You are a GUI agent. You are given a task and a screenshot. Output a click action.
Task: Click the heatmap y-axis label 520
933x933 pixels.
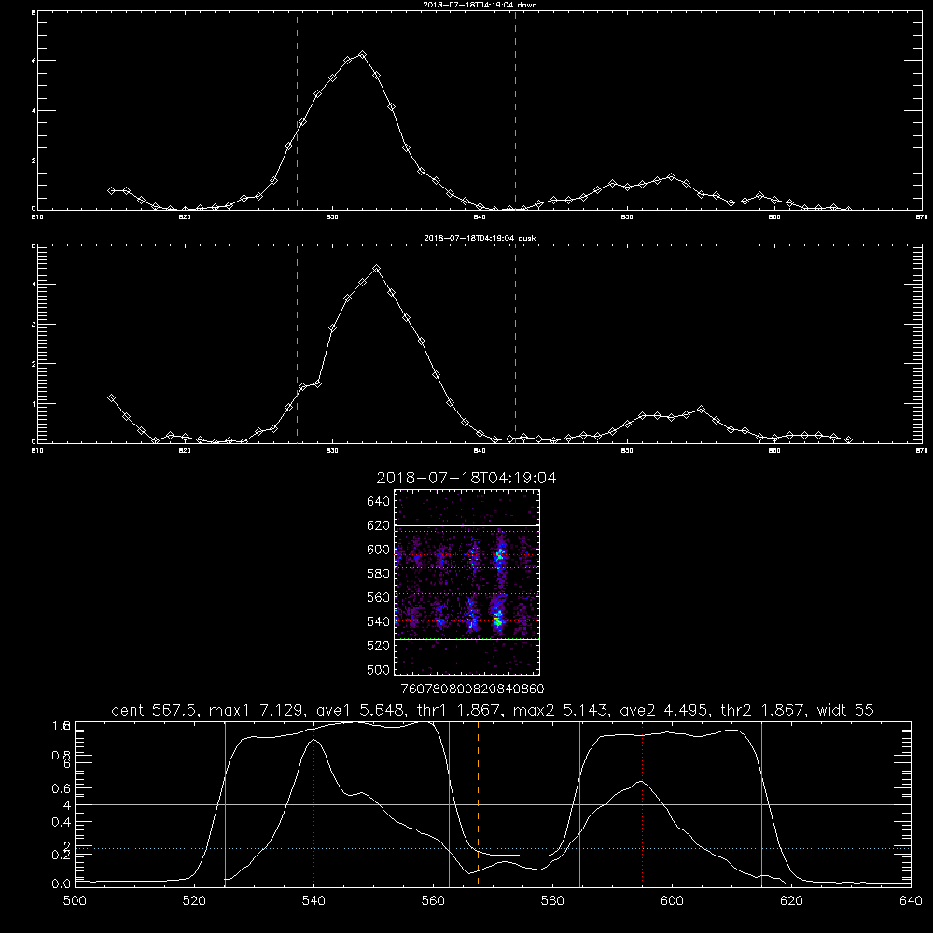click(x=379, y=646)
